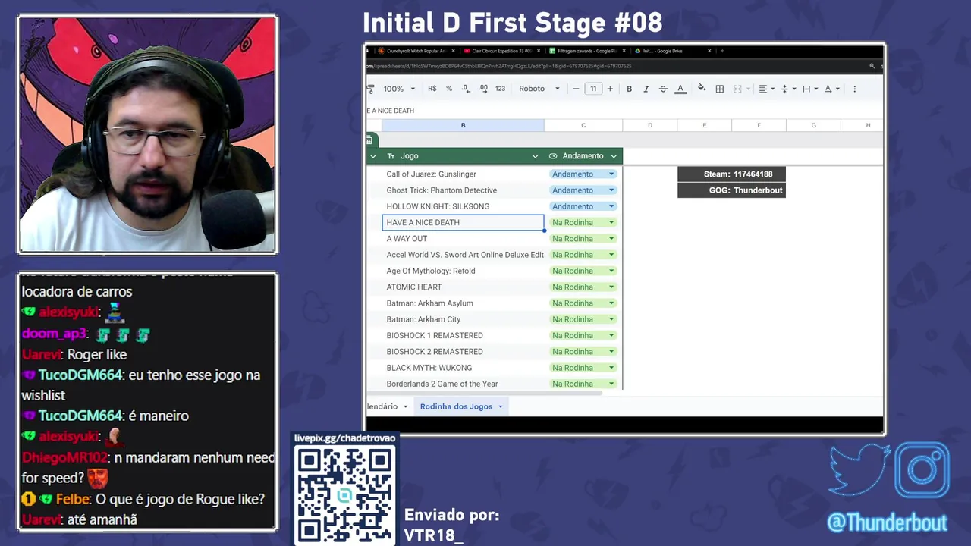Viewport: 971px width, 546px height.
Task: Open the three-dot more toolbar options
Action: [x=854, y=89]
